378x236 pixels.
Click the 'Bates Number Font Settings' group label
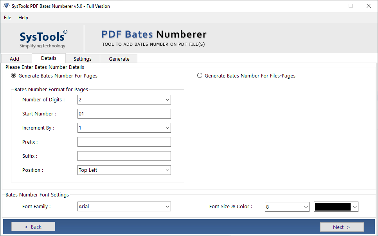(x=37, y=195)
